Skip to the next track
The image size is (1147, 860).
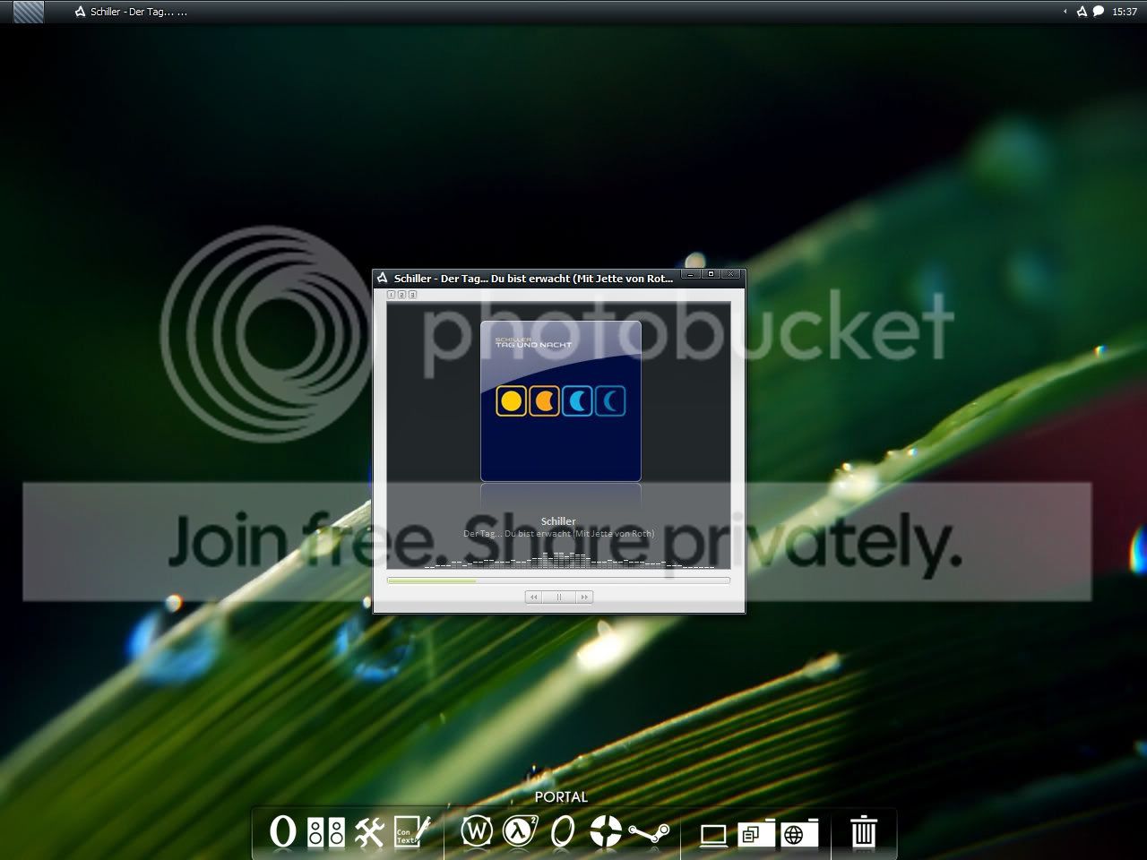click(x=583, y=597)
